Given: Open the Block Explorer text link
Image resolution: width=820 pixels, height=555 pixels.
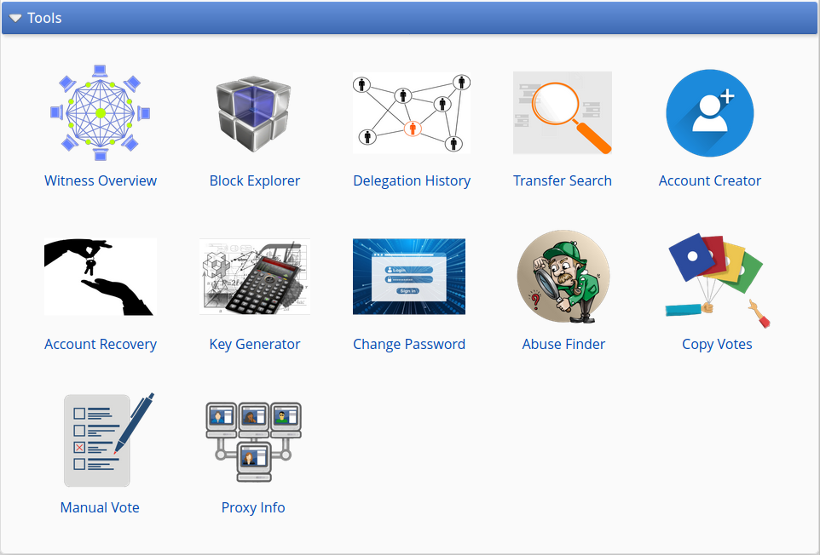Looking at the screenshot, I should point(255,180).
